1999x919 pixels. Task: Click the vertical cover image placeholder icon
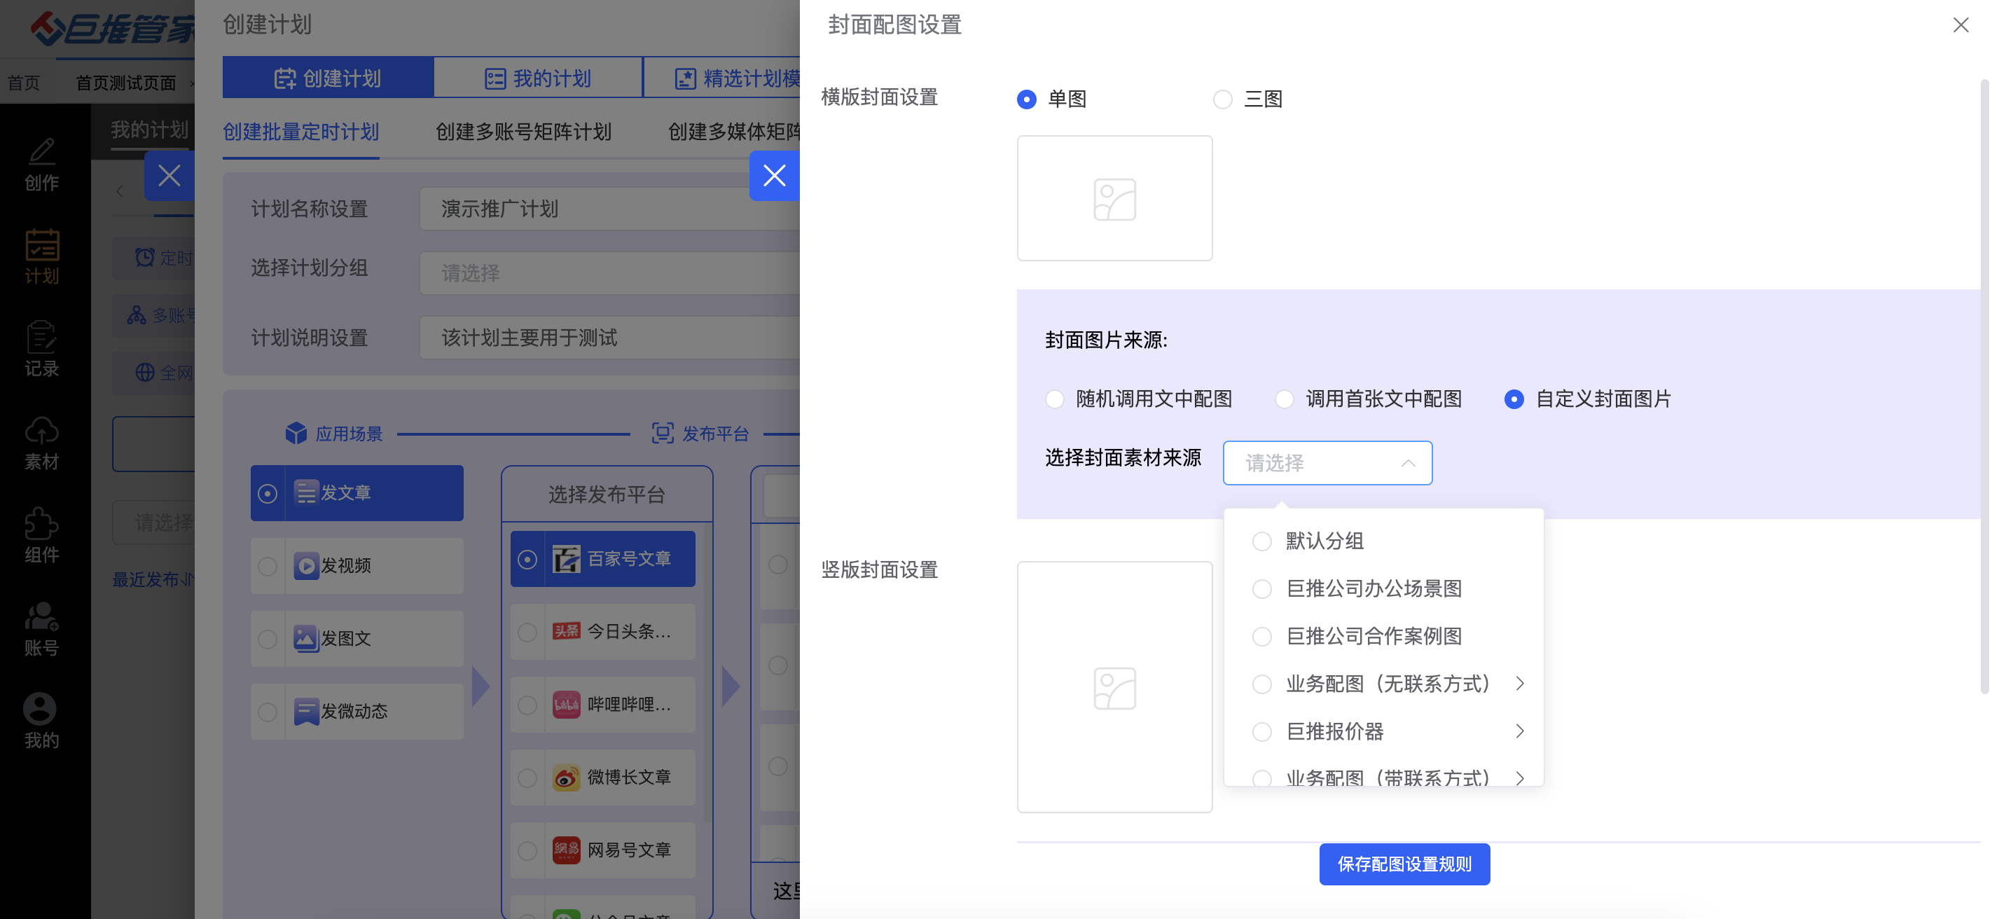1114,688
